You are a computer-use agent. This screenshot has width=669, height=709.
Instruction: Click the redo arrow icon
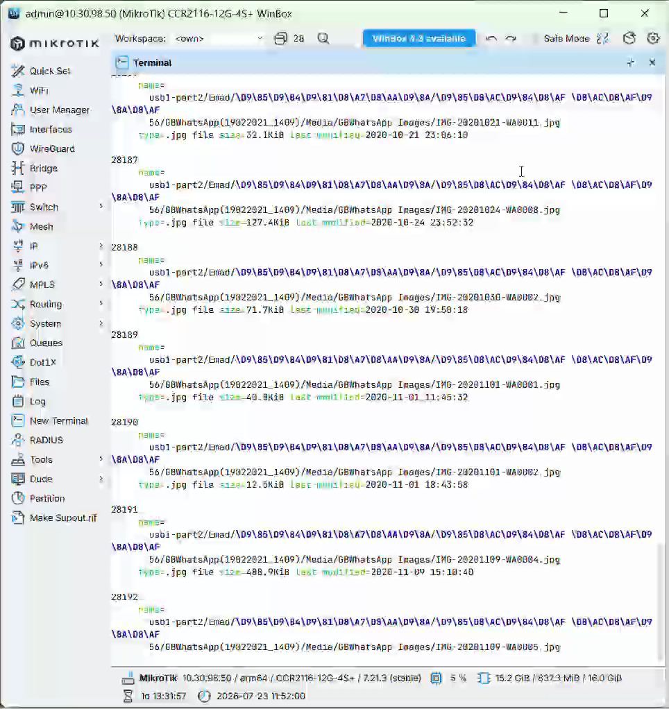511,38
